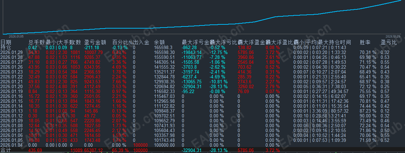Click the profit ratio 0.57
This screenshot has height=153, width=405.
coord(385,92)
